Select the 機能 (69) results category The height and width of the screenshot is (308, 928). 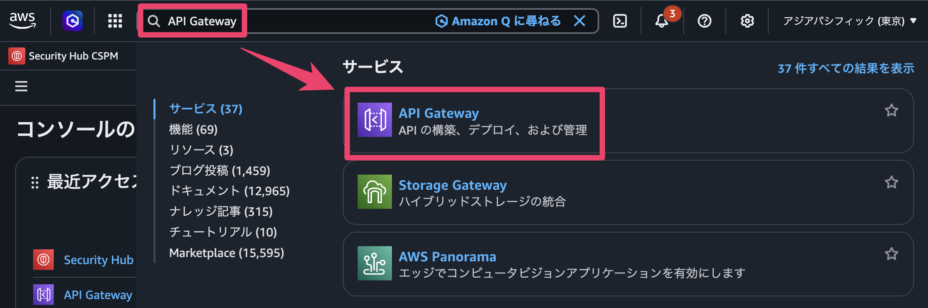pos(193,129)
